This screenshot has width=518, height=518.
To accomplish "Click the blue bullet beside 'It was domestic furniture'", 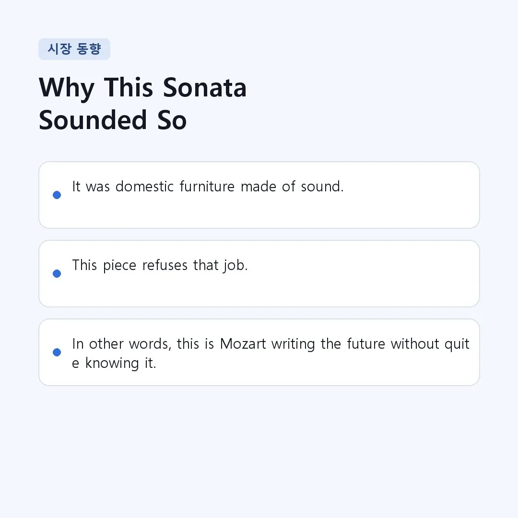I will (x=57, y=195).
